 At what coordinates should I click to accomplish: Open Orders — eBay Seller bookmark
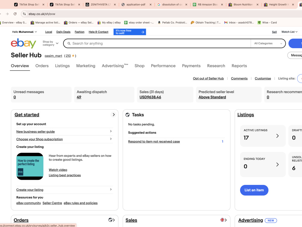click(x=79, y=23)
